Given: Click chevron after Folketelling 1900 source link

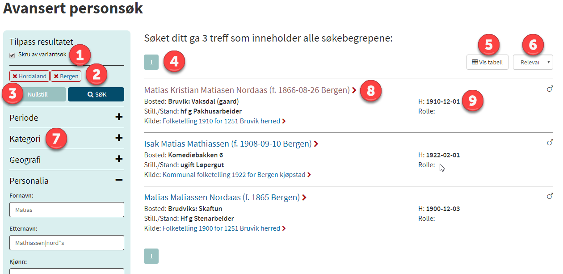Looking at the screenshot, I should (284, 228).
